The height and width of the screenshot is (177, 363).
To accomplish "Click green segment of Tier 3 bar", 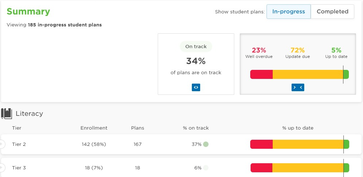I will coord(346,168).
